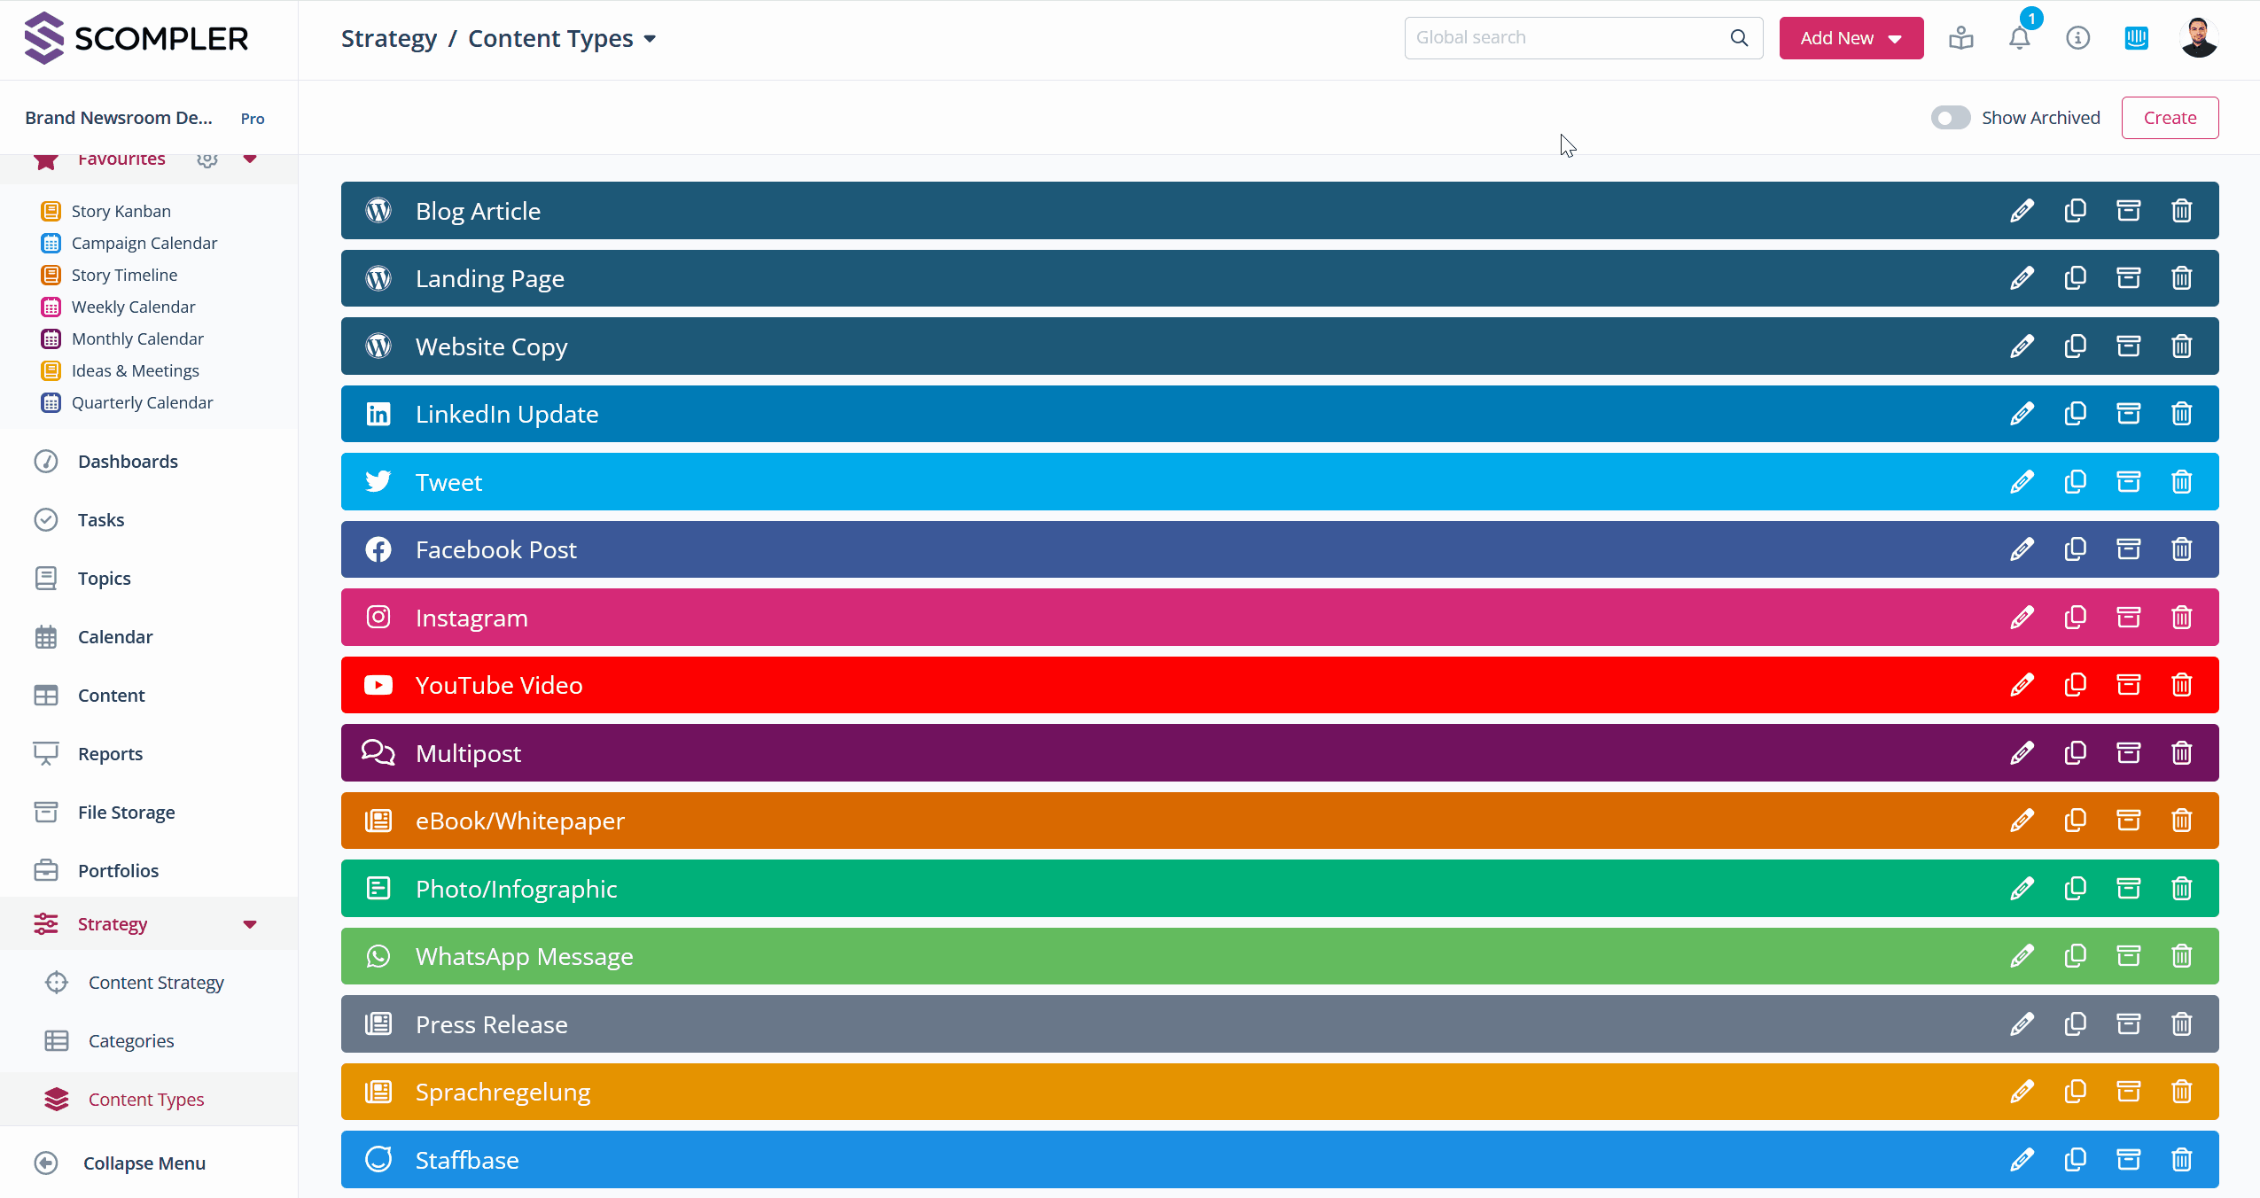Open the notifications bell
The width and height of the screenshot is (2260, 1198).
pyautogui.click(x=2019, y=39)
